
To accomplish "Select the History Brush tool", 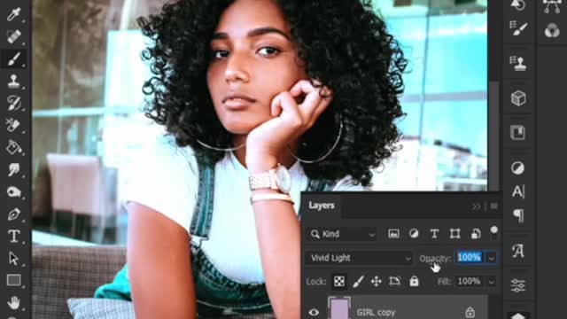I will pyautogui.click(x=14, y=103).
